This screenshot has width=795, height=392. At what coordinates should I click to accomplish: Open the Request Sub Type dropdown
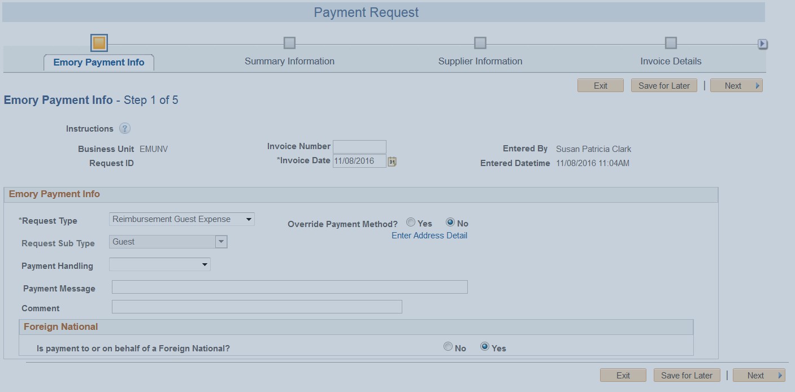tap(221, 241)
